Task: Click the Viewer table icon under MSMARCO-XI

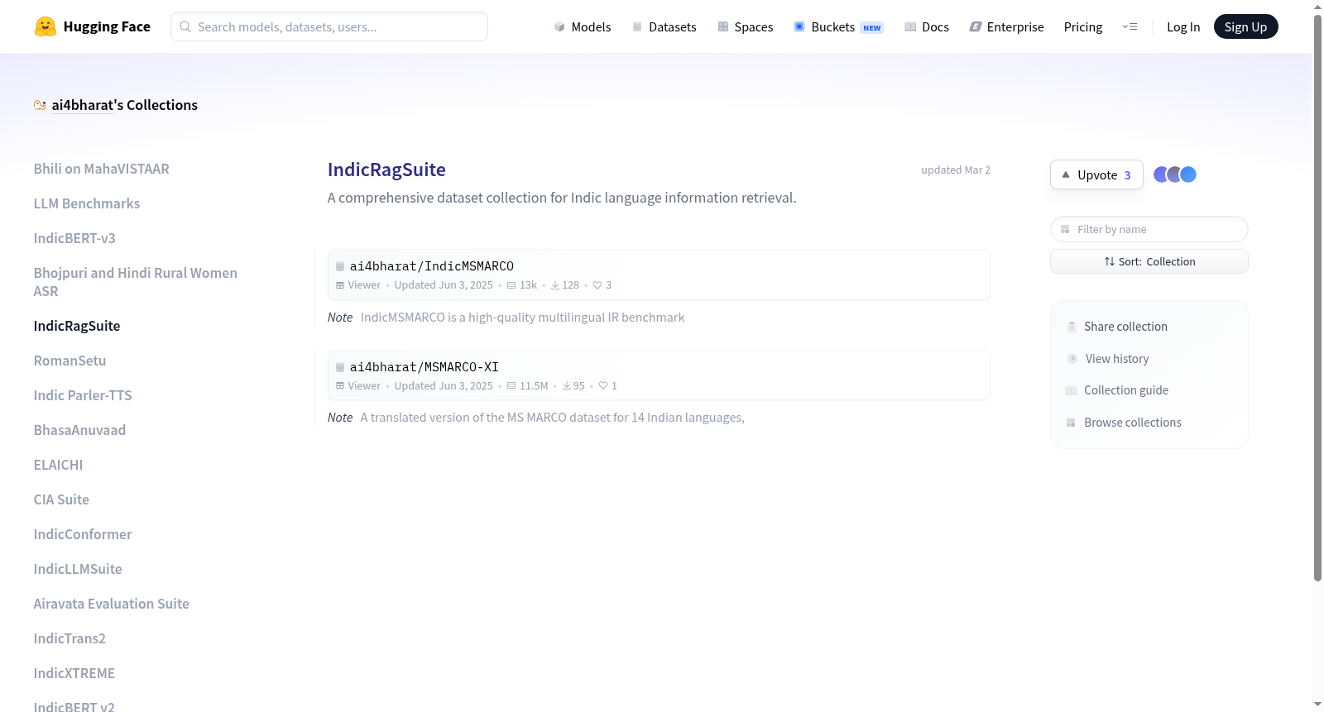Action: click(340, 386)
